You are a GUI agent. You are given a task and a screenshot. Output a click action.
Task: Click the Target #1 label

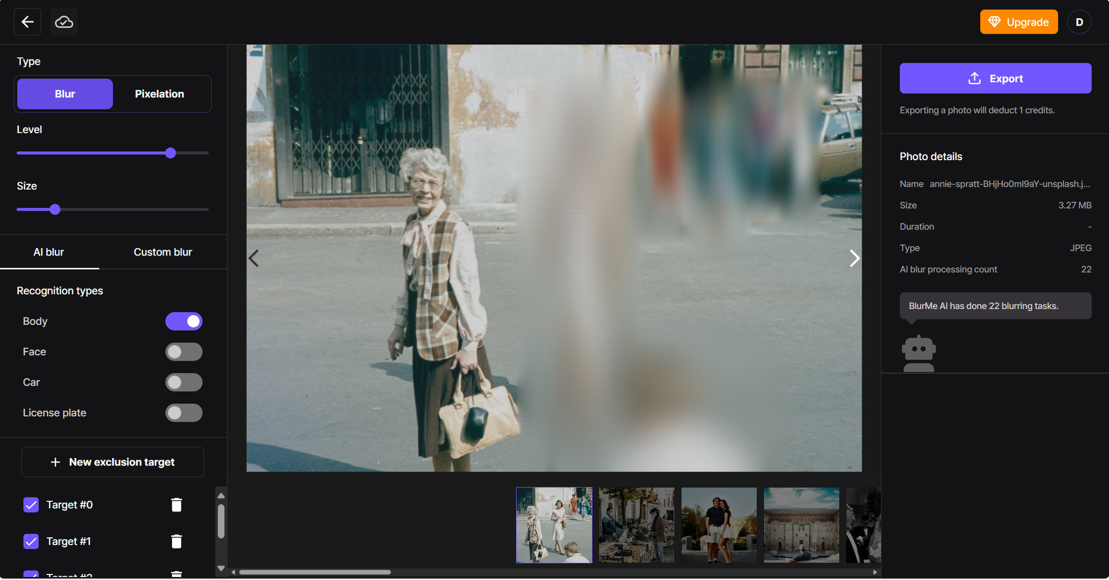click(68, 541)
